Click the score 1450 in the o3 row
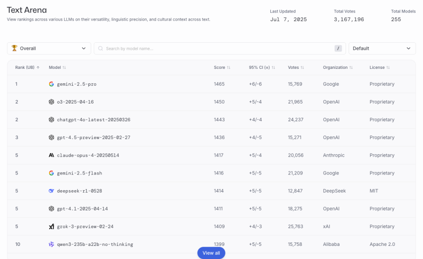Screen dimensions: 423x259 pos(219,102)
